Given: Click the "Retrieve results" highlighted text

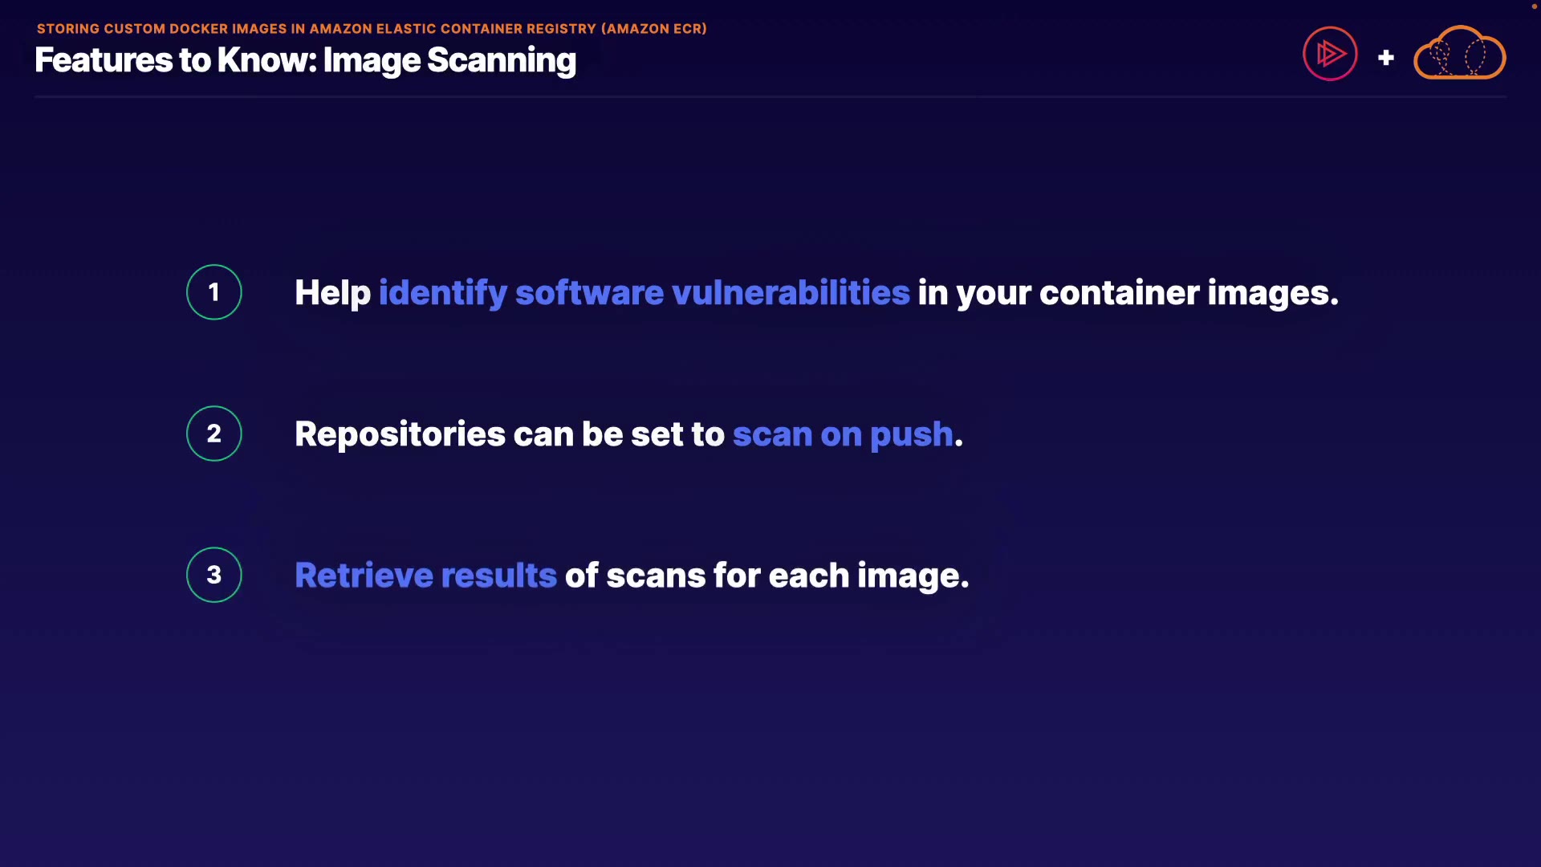Looking at the screenshot, I should (425, 576).
